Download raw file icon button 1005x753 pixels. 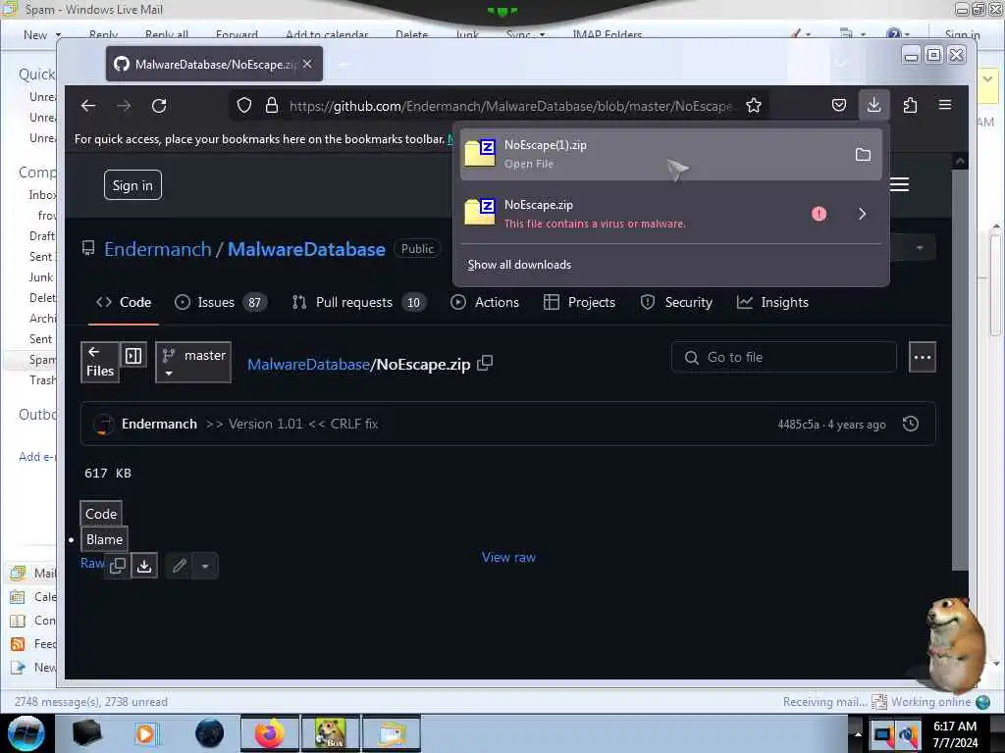pyautogui.click(x=144, y=566)
